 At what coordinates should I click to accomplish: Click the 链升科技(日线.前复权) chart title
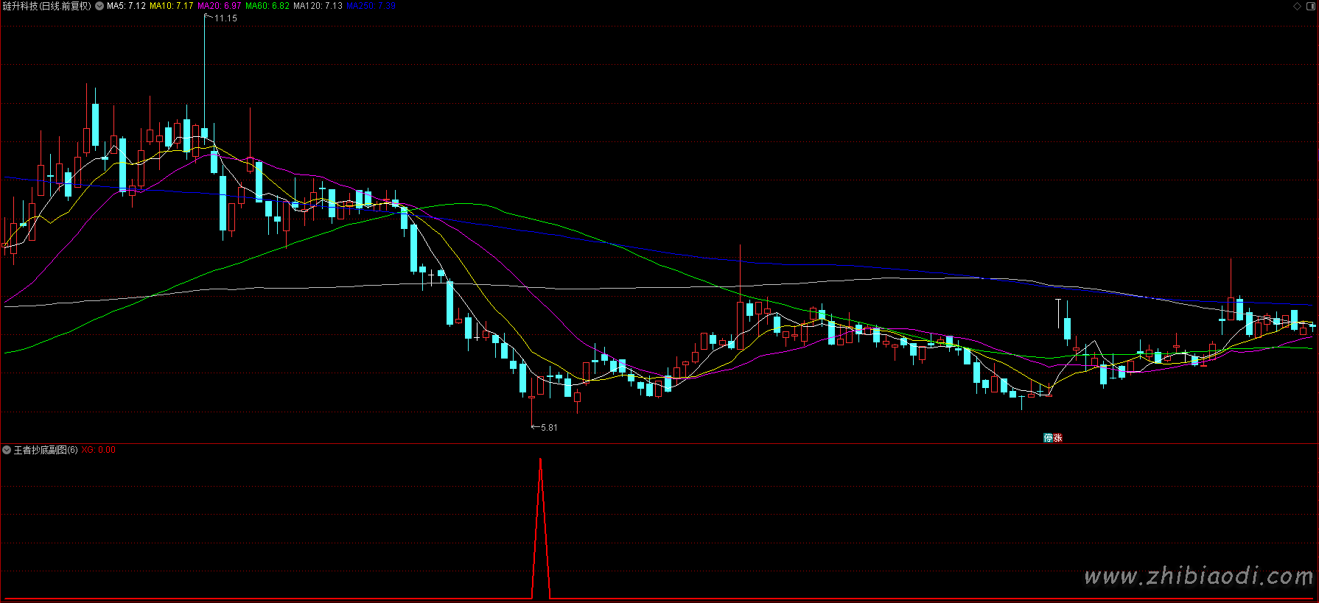point(47,6)
